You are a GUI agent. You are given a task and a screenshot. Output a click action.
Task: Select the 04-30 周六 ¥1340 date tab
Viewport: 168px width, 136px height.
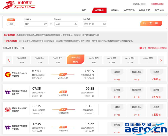[x=130, y=60]
